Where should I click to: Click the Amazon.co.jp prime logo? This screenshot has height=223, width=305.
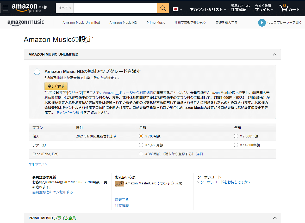tap(30, 8)
